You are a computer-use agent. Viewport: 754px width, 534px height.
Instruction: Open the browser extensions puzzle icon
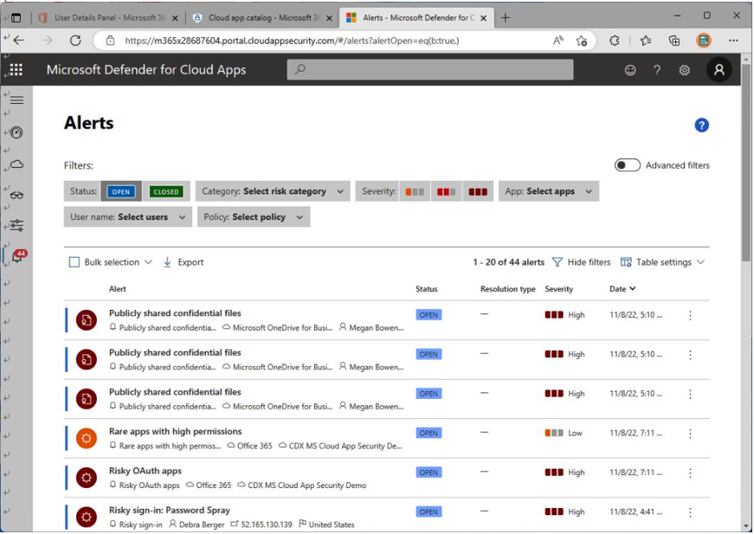(x=614, y=41)
